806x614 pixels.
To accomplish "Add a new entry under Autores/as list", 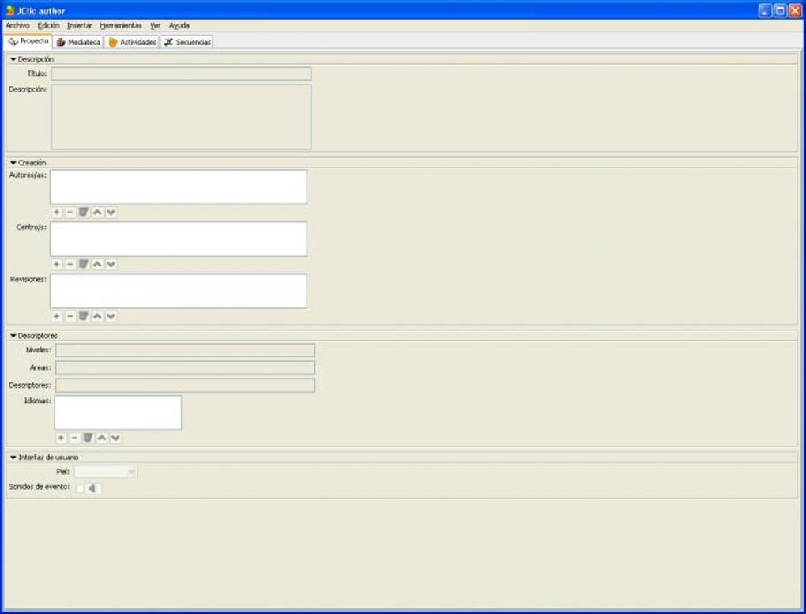I will (x=57, y=212).
